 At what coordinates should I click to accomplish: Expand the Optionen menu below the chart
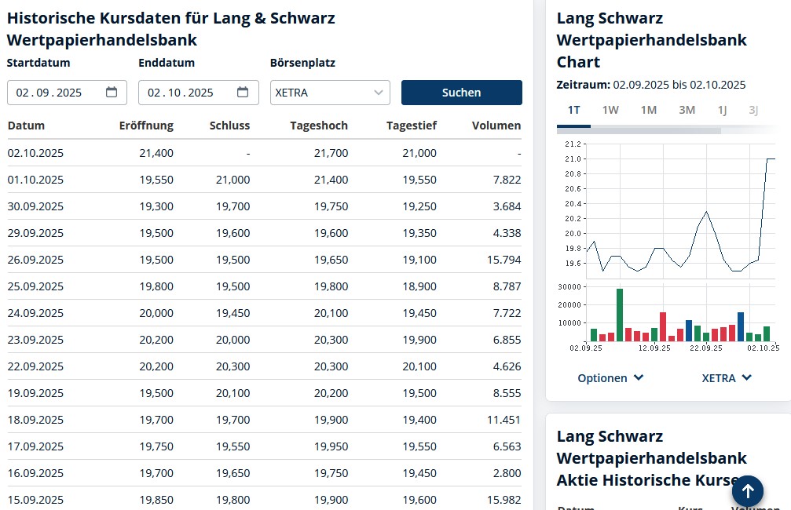click(610, 377)
